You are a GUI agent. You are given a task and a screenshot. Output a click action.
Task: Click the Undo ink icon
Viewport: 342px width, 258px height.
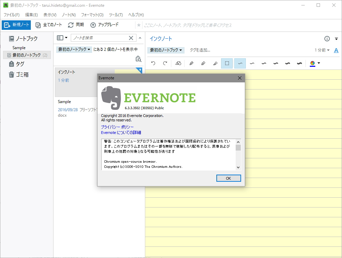[153, 63]
